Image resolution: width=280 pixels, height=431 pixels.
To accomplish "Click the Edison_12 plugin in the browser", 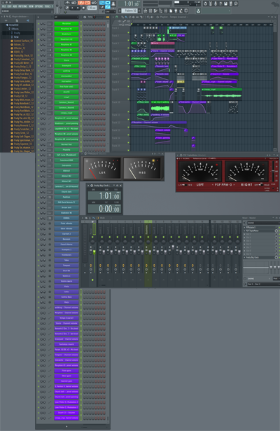I will tap(19, 44).
